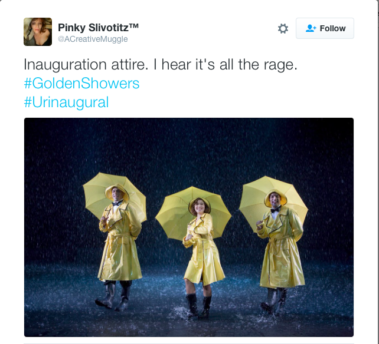This screenshot has height=344, width=379.
Task: Open the #GoldenShowers hashtag
Action: point(81,84)
